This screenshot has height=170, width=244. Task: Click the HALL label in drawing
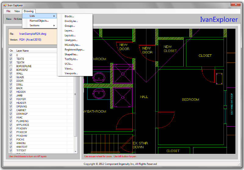pos(144,97)
